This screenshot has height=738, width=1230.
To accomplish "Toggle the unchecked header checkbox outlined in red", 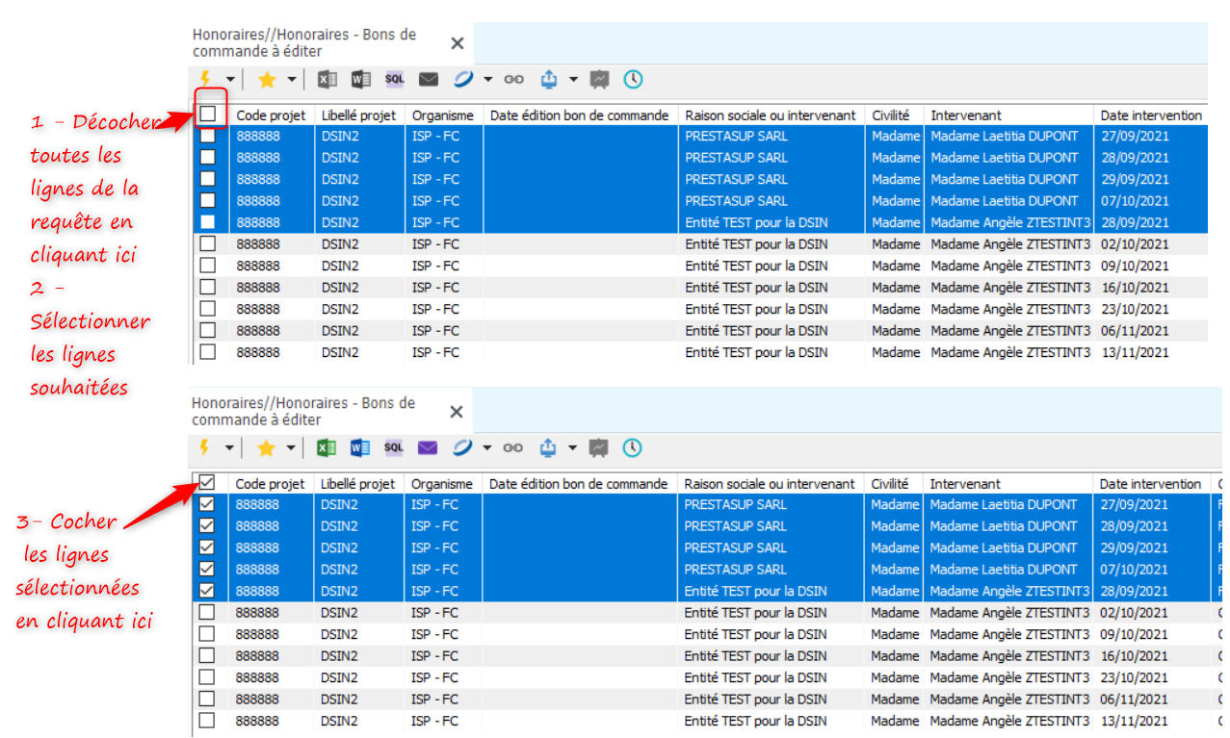I will click(x=208, y=115).
